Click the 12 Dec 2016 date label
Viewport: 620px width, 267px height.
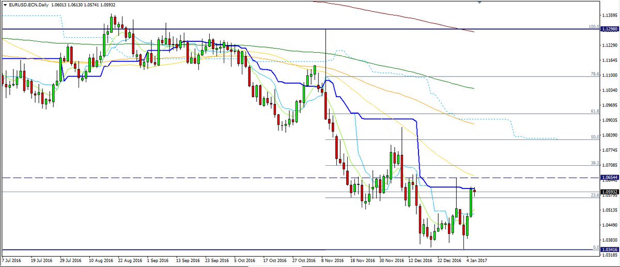pyautogui.click(x=420, y=261)
